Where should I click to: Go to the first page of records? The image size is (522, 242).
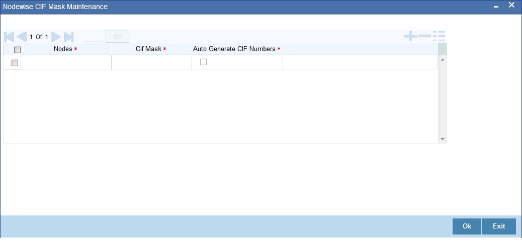10,37
